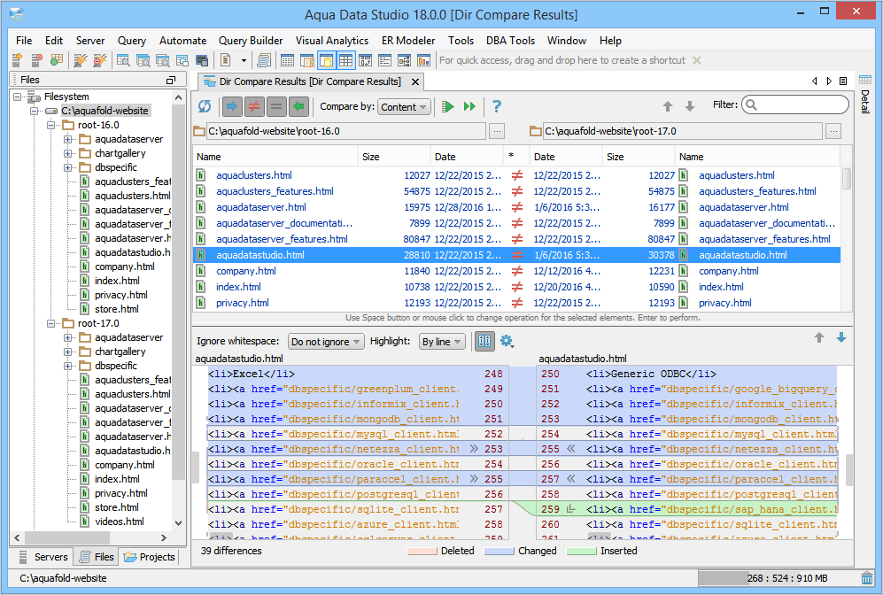Click the refresh comparison icon
The height and width of the screenshot is (595, 883).
pyautogui.click(x=205, y=106)
